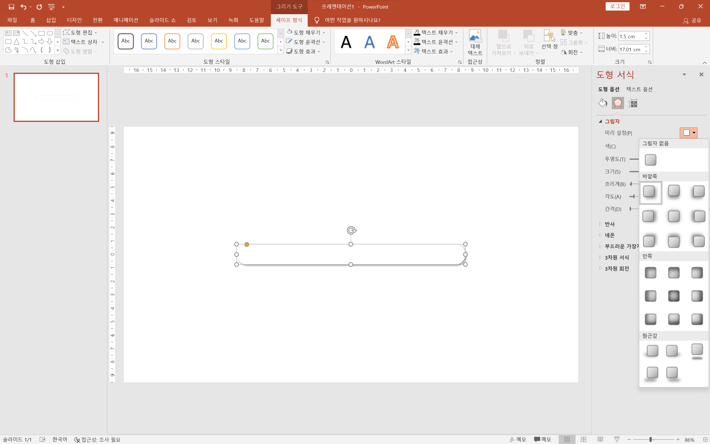710x444 pixels.
Task: Open the Insert (삽입) ribbon tab
Action: click(51, 20)
